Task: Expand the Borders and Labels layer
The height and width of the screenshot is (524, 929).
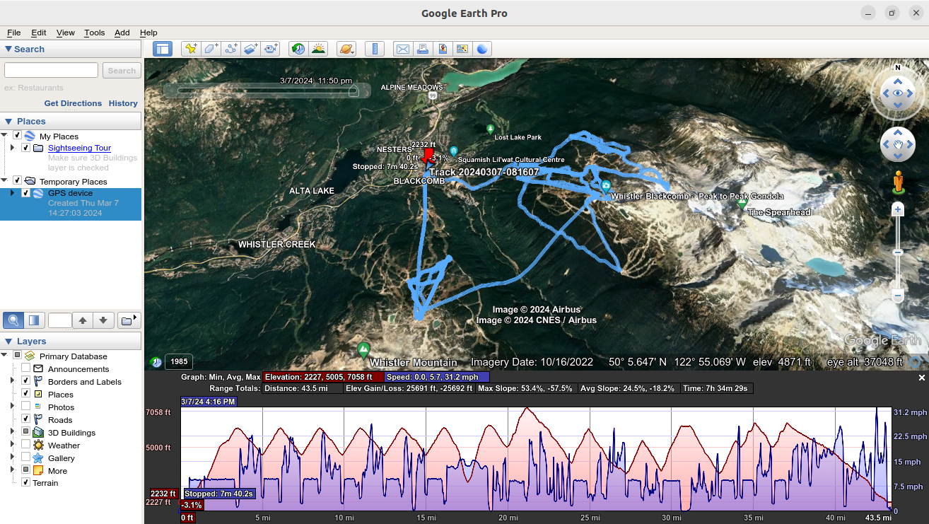Action: 12,381
